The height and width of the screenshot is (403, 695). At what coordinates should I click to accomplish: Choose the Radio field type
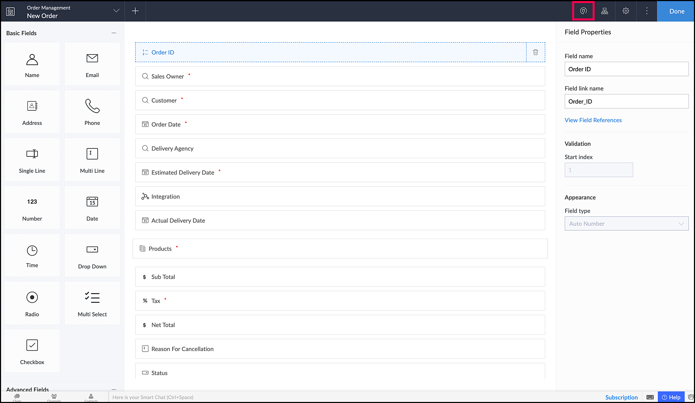pyautogui.click(x=32, y=303)
